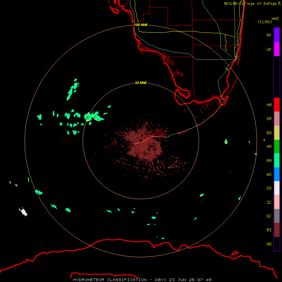
Task: Click the "HHC" product code text
Action: (x=275, y=19)
